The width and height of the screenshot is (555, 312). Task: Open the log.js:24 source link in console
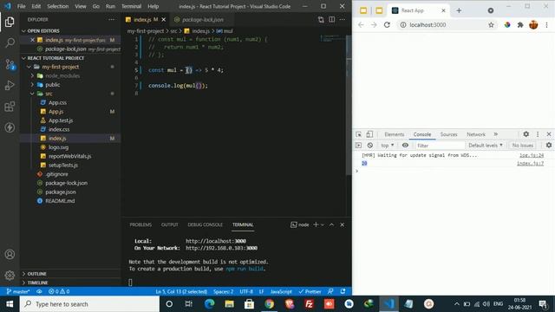[x=532, y=155]
